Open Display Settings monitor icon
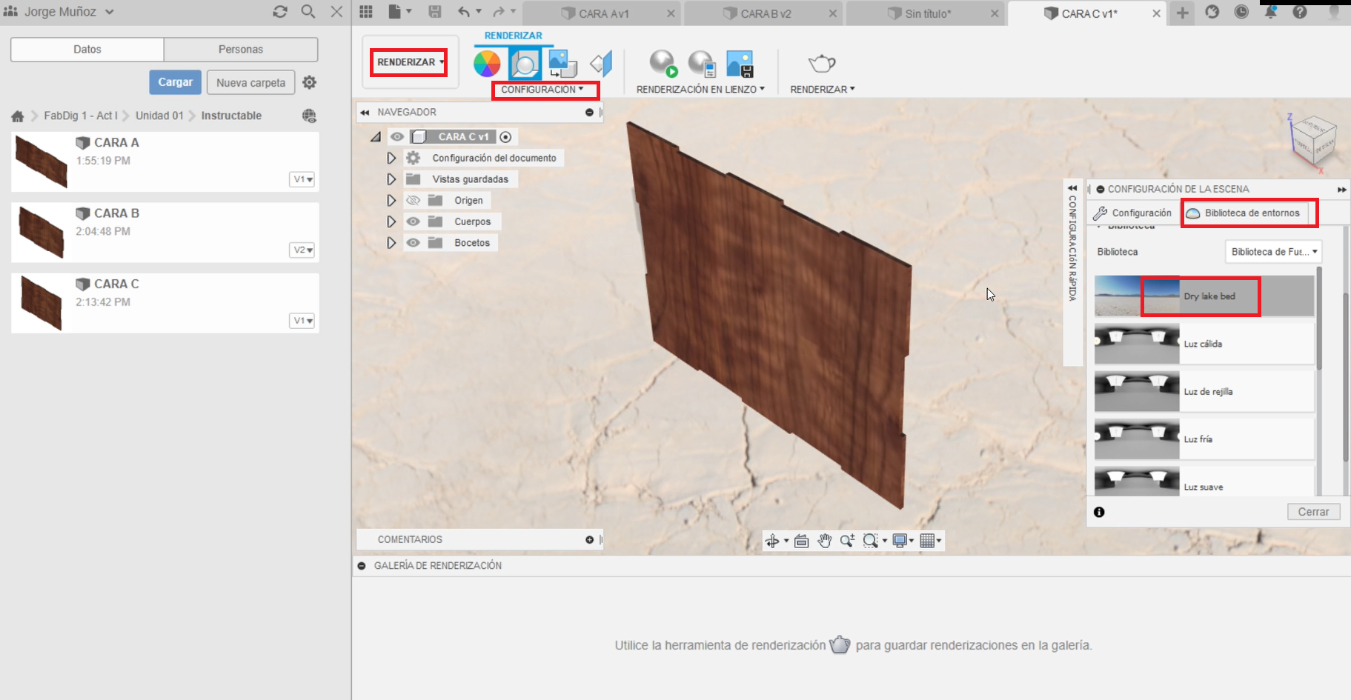The height and width of the screenshot is (700, 1351). coord(900,541)
